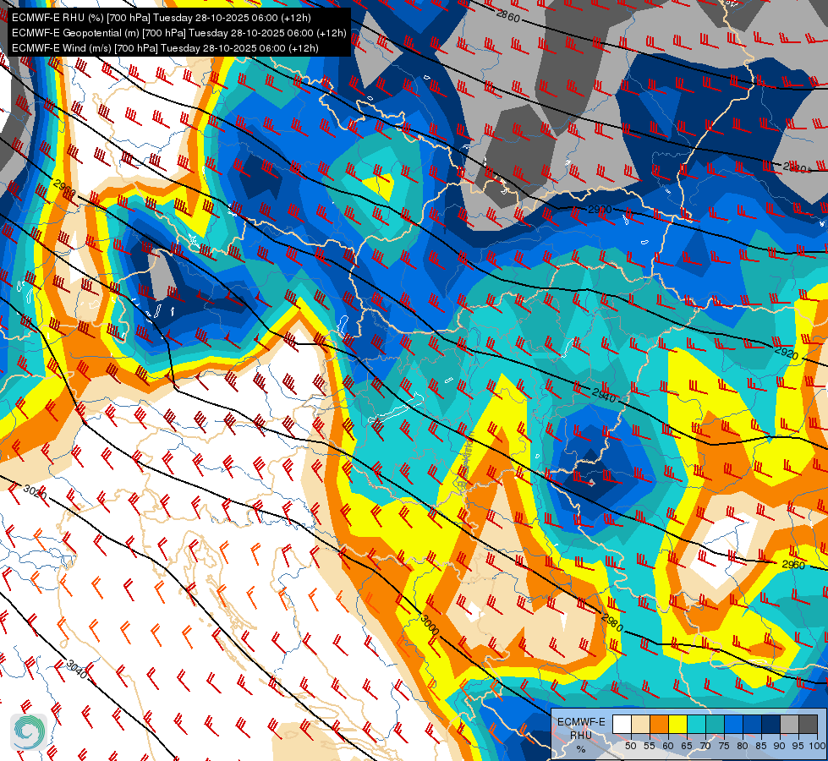Screen dimensions: 828x761
Task: Select the beige 50-55 legend swatch
Action: [640, 724]
